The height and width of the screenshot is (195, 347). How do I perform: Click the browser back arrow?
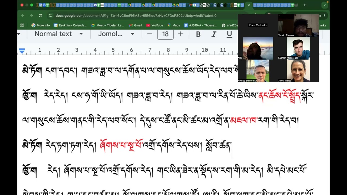[x=23, y=16]
